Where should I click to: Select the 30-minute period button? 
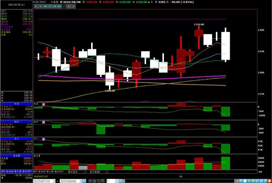pos(55,6)
